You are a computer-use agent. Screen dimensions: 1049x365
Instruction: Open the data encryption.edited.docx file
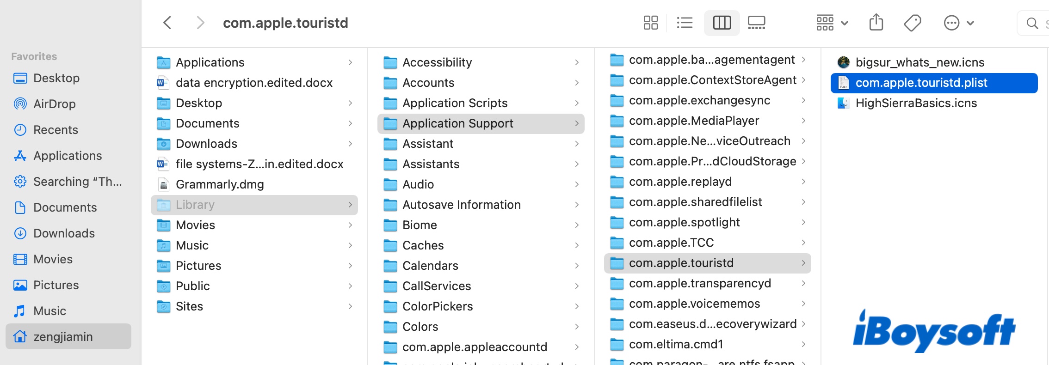pos(254,83)
